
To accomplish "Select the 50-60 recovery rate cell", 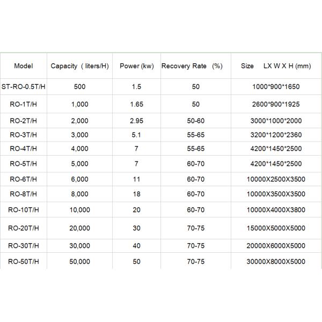I will tap(195, 122).
